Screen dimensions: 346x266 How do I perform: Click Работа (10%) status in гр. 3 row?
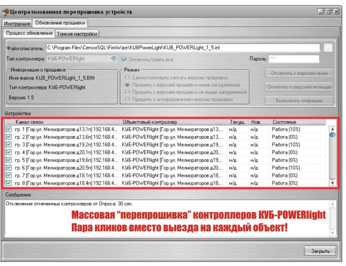coord(286,145)
